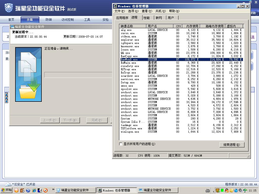Select the QQ.exe process row
This screenshot has width=259, height=194.
(182, 53)
